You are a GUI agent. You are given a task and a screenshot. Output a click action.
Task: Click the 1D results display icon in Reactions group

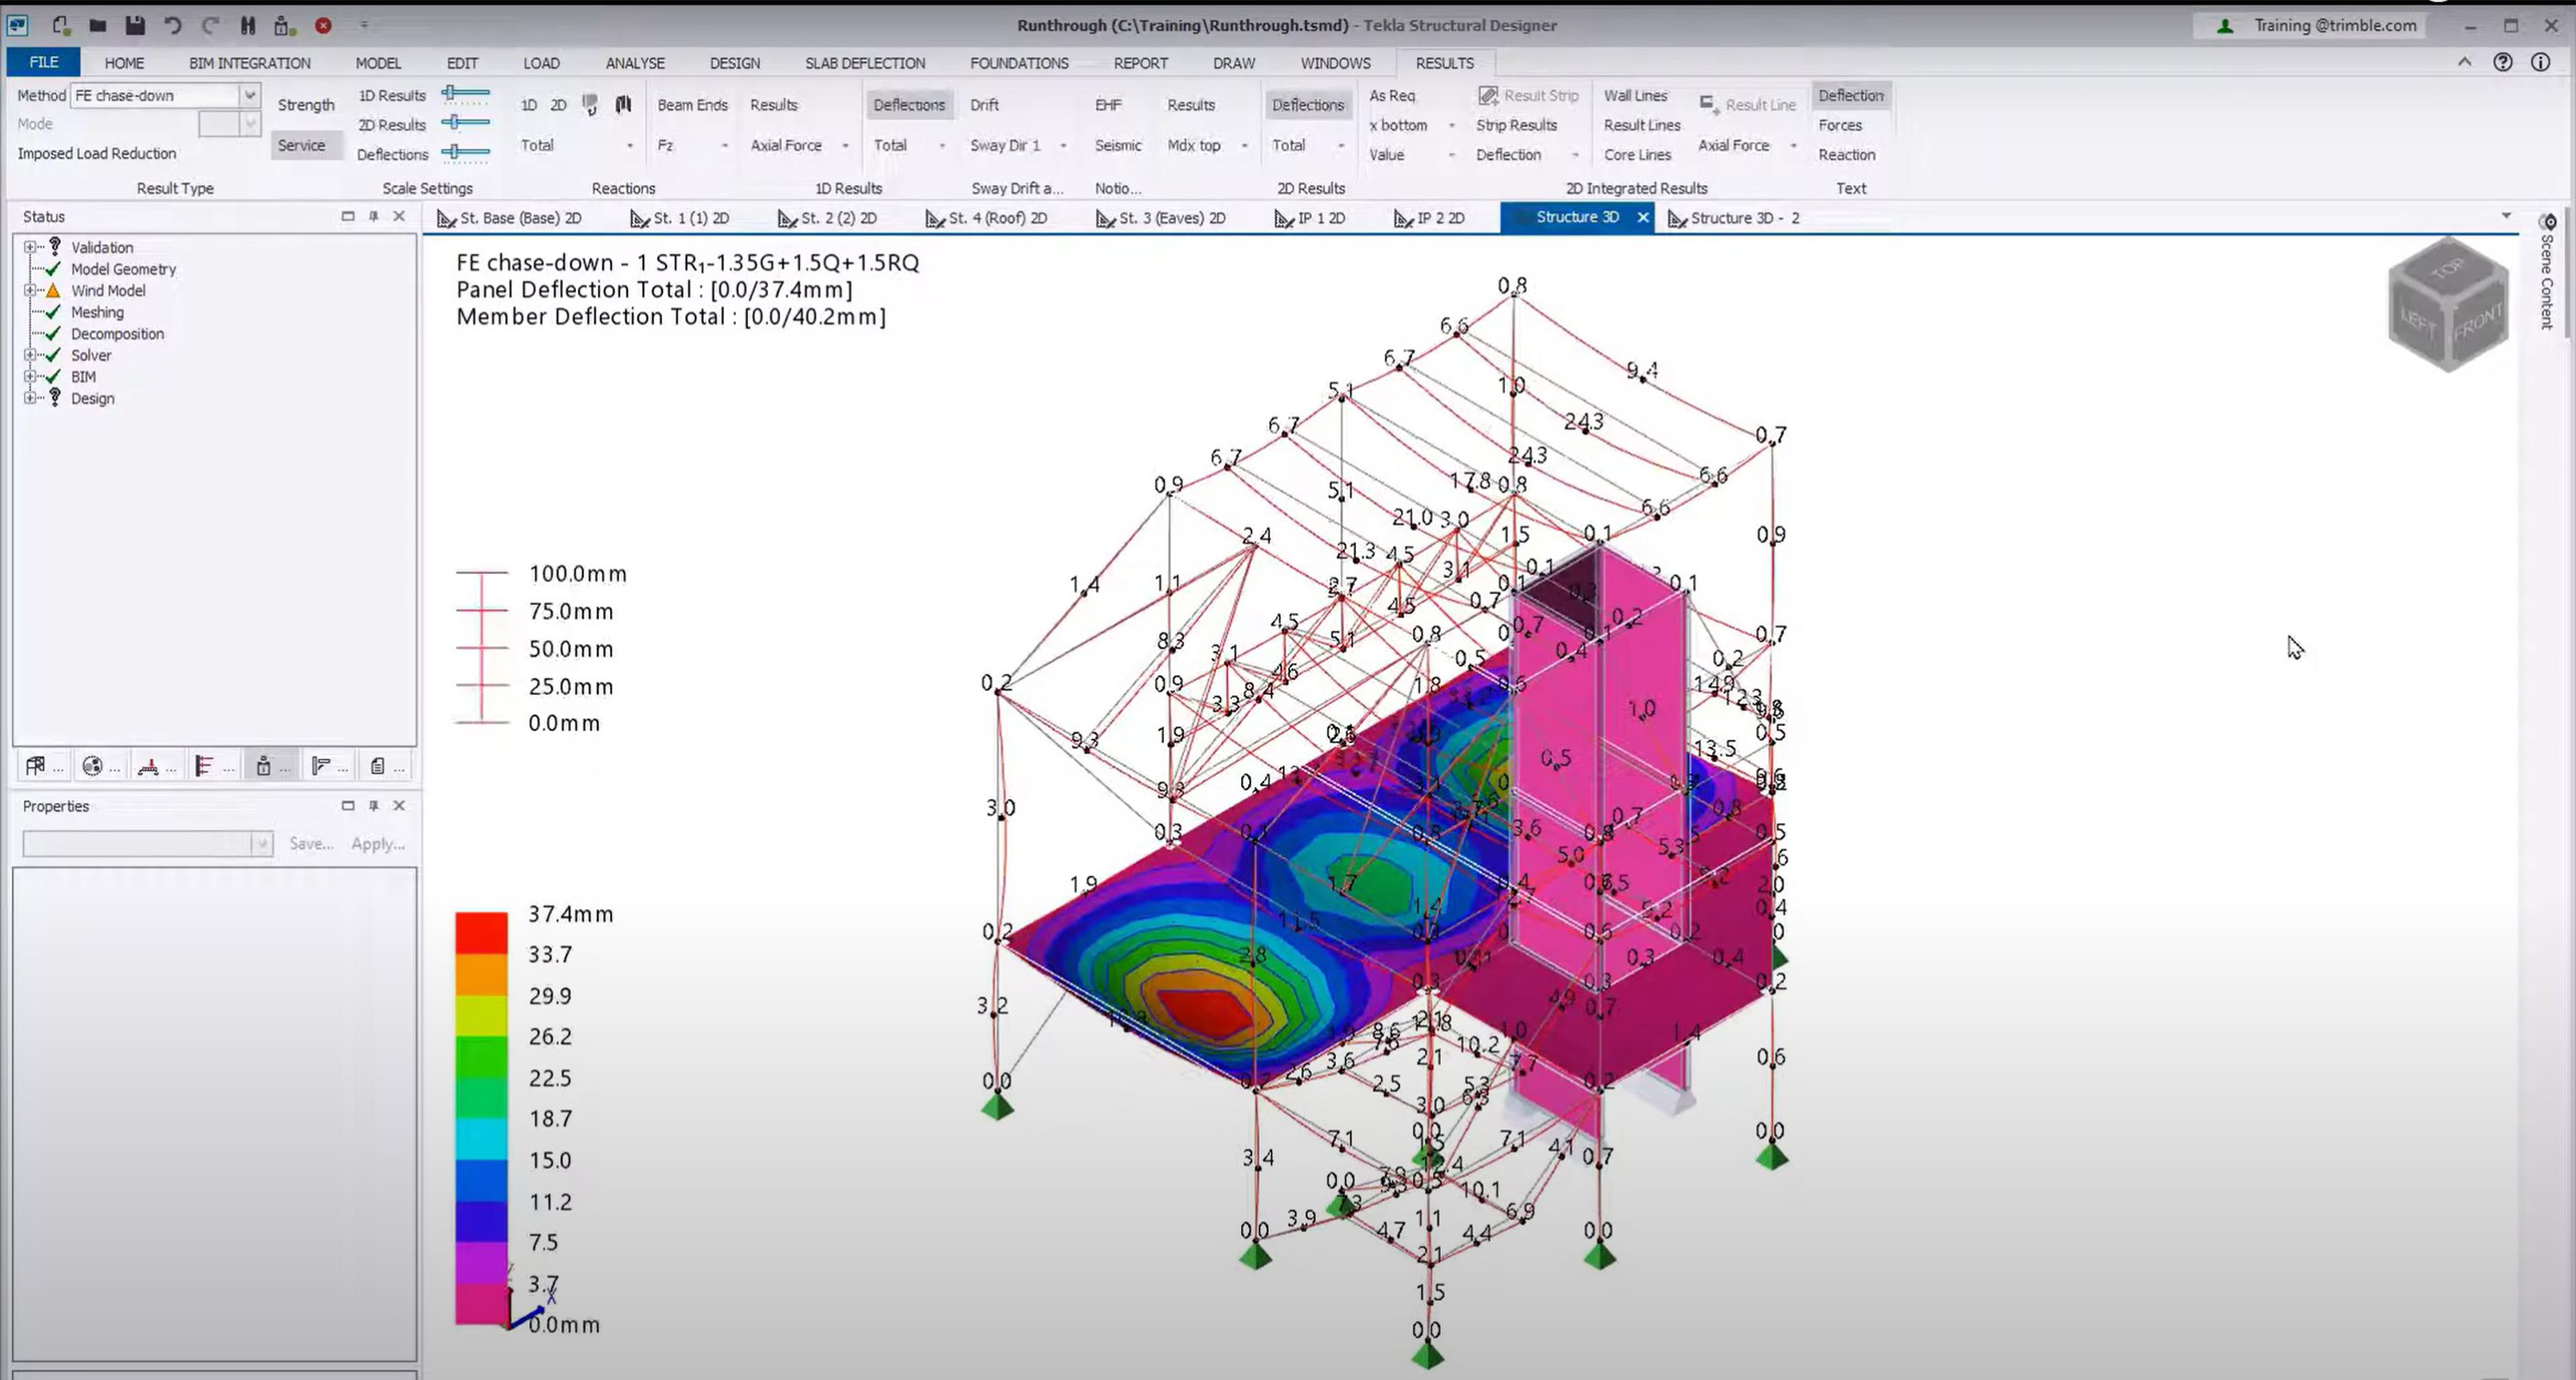528,104
